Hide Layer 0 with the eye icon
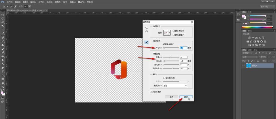This screenshot has width=276, height=119. (243, 65)
